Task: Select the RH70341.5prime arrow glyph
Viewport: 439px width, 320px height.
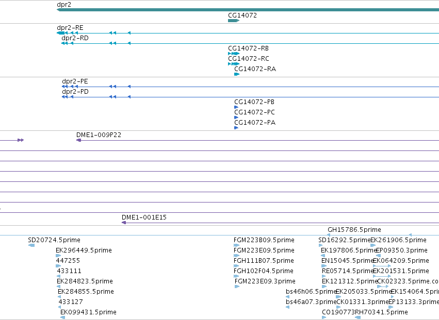Action: 357,317
